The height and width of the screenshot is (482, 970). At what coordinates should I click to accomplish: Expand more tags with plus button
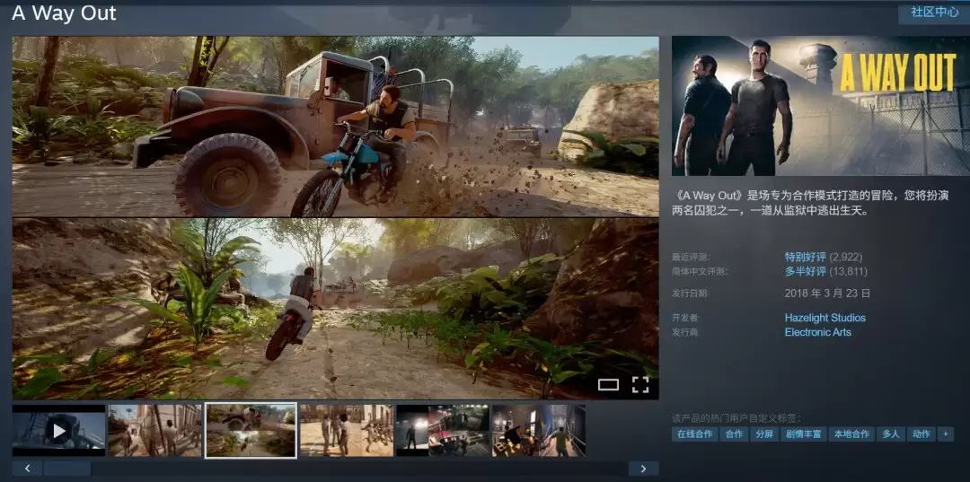tap(944, 434)
